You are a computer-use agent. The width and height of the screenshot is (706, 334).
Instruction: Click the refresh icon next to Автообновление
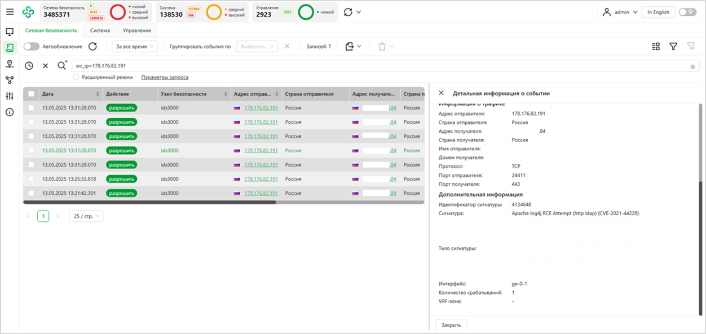[93, 46]
